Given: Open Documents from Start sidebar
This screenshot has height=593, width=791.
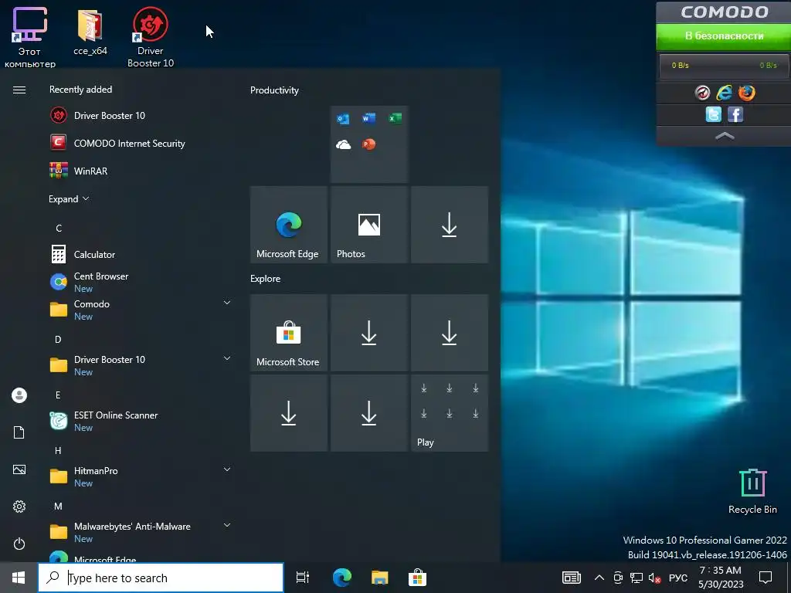Looking at the screenshot, I should pyautogui.click(x=19, y=432).
